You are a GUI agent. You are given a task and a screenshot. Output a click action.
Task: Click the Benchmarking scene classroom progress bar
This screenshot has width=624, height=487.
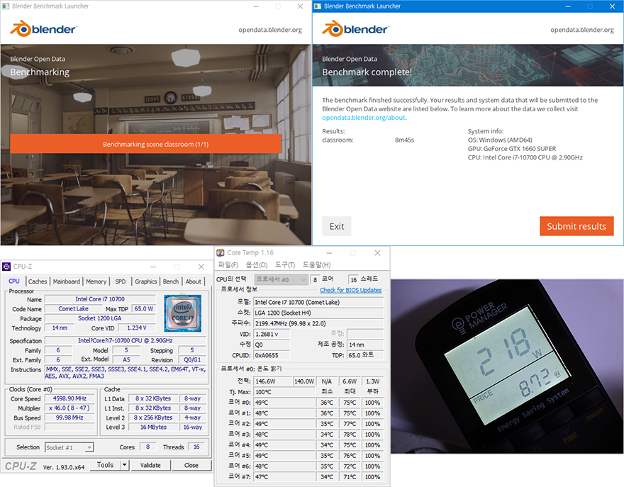[x=145, y=144]
